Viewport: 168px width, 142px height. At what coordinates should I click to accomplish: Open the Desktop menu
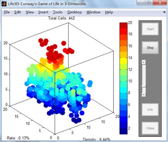pos(75,12)
